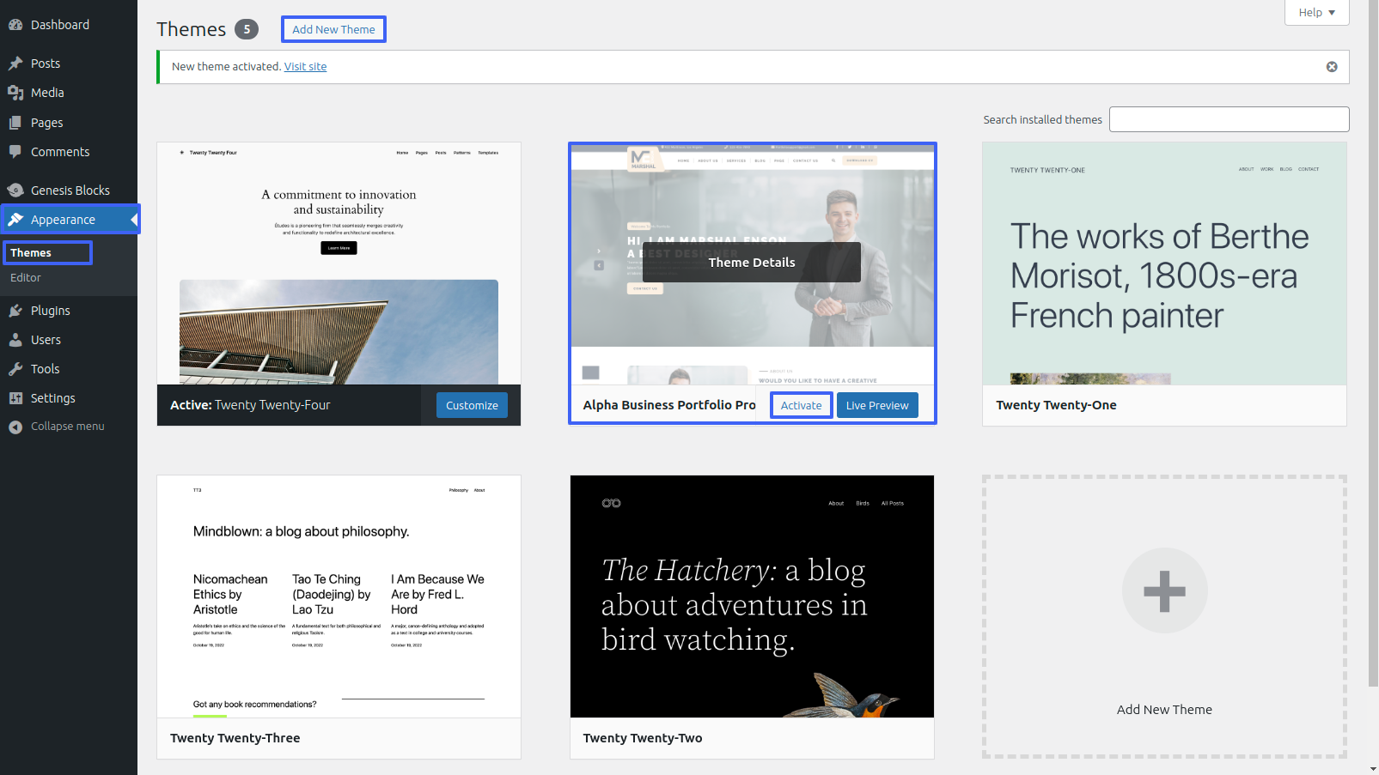The height and width of the screenshot is (775, 1379).
Task: Click the Collapse menu arrow icon
Action: point(15,427)
